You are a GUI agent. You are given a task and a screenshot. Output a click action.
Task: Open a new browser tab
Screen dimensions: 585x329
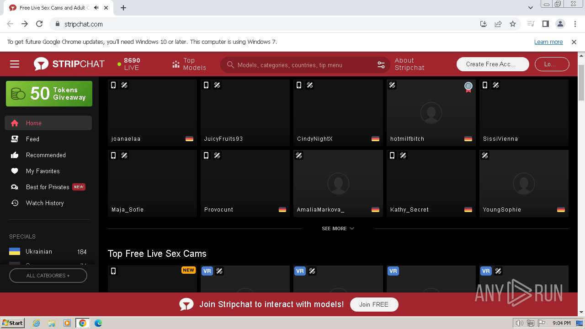click(123, 8)
